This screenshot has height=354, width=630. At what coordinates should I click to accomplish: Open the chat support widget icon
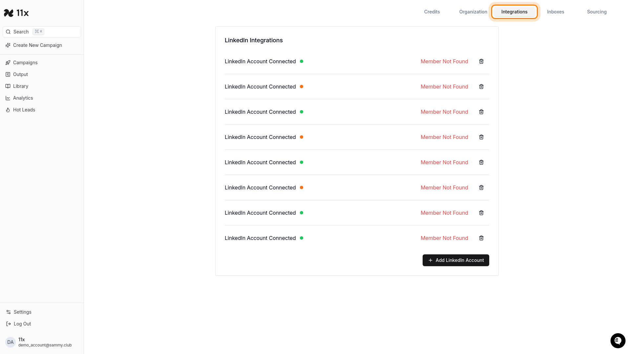[x=618, y=341]
